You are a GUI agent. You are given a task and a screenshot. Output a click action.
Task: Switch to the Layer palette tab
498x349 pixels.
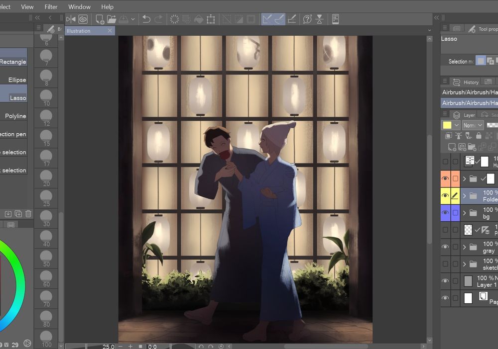(x=464, y=115)
